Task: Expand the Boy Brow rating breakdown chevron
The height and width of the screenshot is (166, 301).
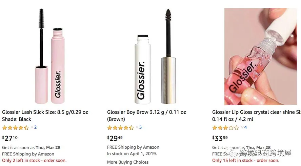Action: 137,127
